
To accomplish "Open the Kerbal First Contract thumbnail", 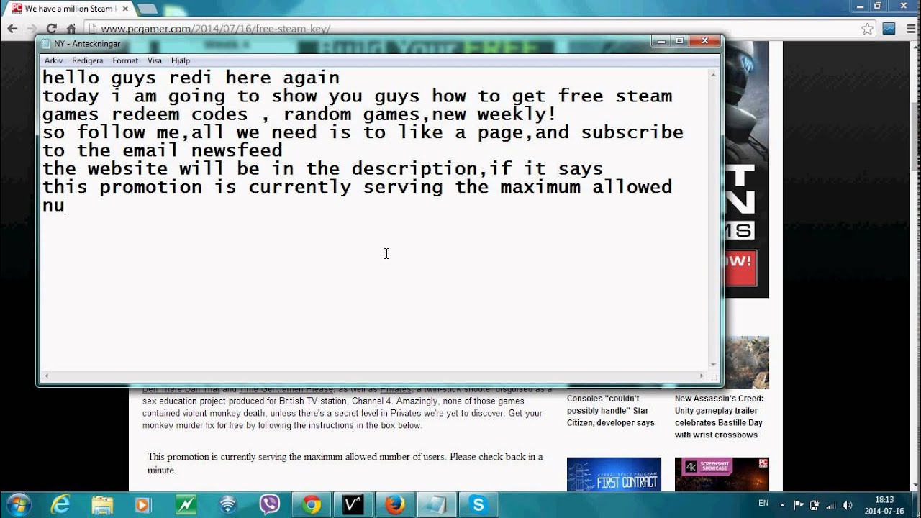I will pyautogui.click(x=614, y=474).
